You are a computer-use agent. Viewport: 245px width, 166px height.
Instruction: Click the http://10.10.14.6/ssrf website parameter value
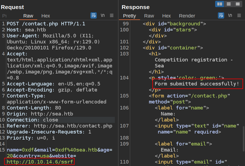click(40, 162)
